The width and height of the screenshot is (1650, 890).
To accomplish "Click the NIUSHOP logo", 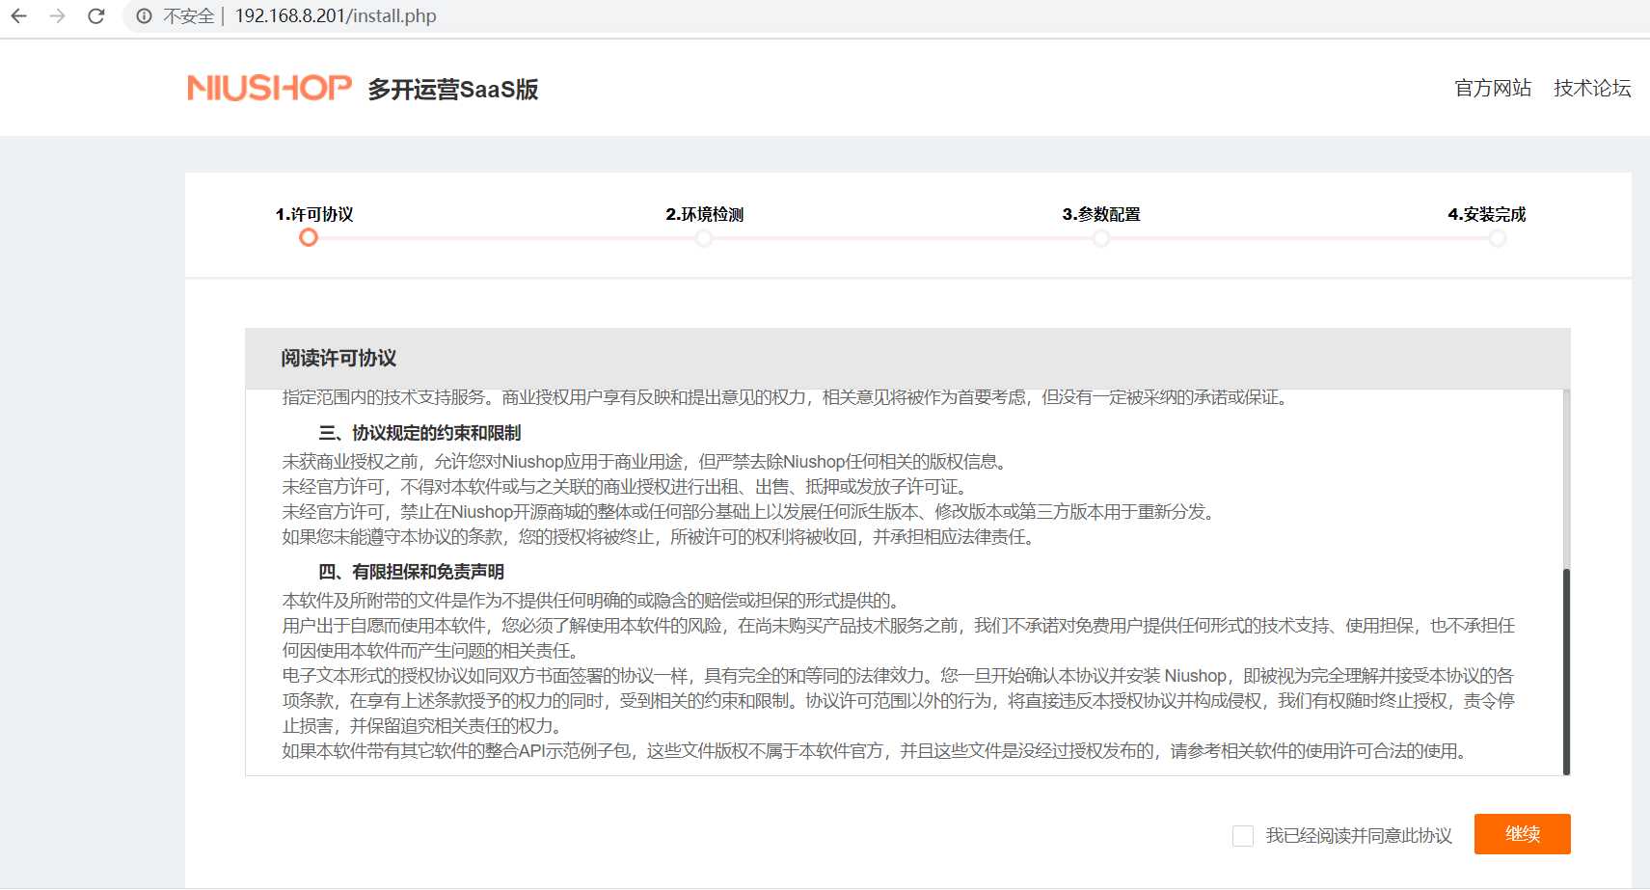I will tap(269, 88).
